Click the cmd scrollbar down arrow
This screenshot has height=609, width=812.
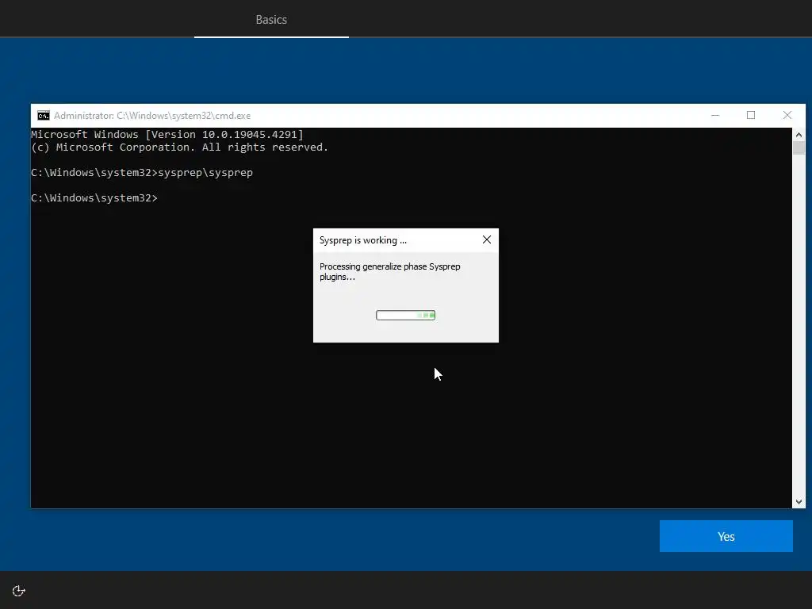pyautogui.click(x=799, y=501)
